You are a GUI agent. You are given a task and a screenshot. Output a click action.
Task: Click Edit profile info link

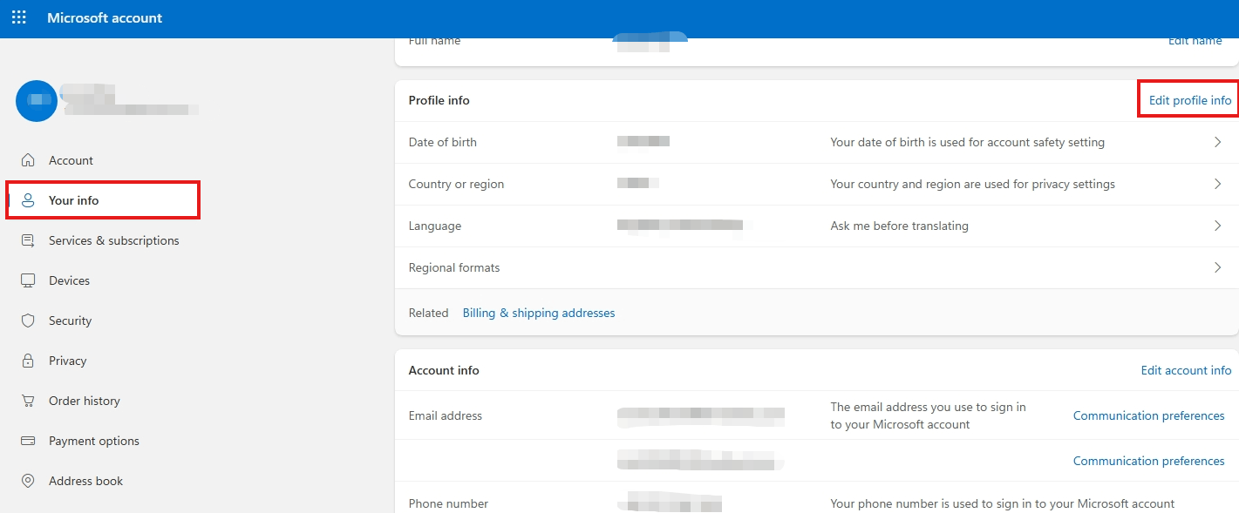tap(1190, 100)
